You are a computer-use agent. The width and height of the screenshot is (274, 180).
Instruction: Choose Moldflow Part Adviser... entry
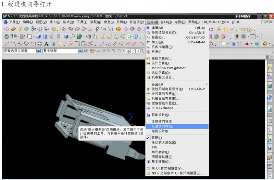[x=177, y=68]
